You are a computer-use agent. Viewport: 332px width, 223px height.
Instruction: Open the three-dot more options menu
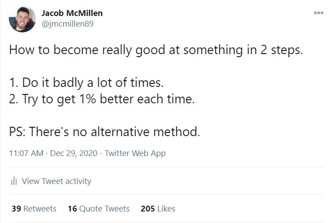(318, 13)
